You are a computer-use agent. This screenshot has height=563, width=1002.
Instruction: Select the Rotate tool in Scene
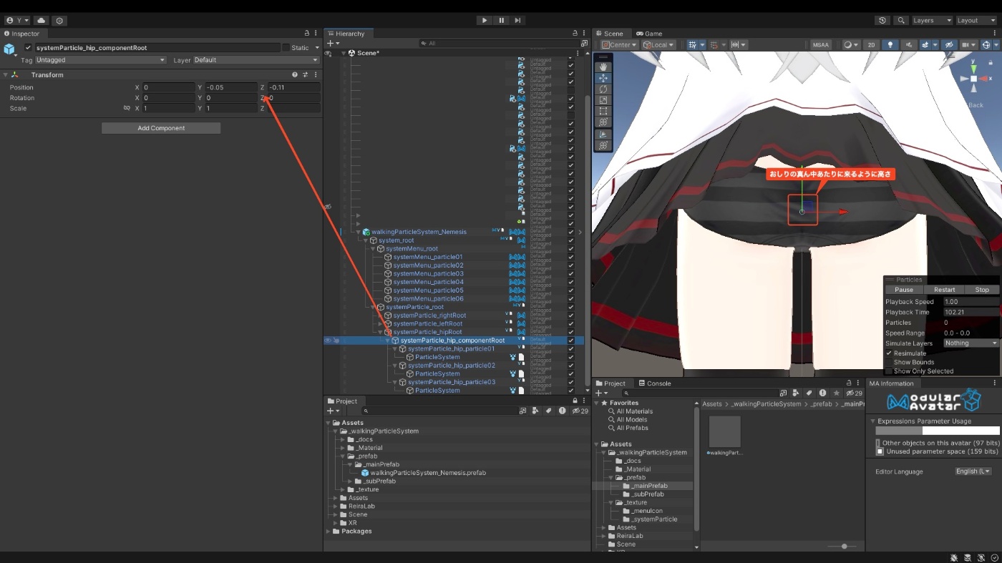(x=603, y=89)
